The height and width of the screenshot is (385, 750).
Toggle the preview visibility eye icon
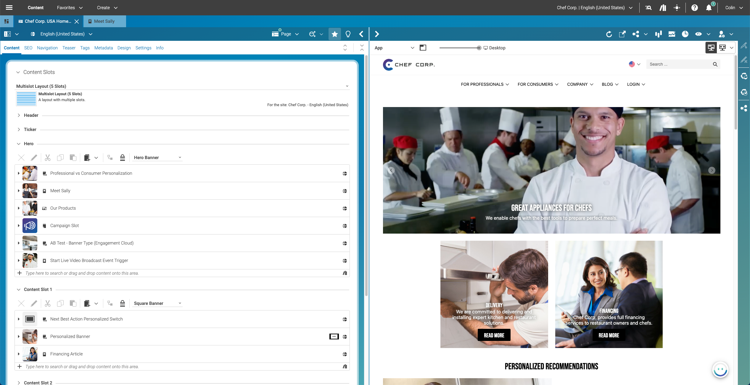[x=698, y=34]
